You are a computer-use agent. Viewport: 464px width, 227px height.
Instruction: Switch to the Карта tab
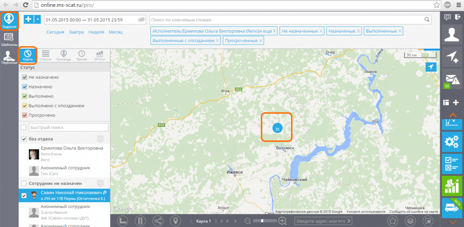point(28,56)
